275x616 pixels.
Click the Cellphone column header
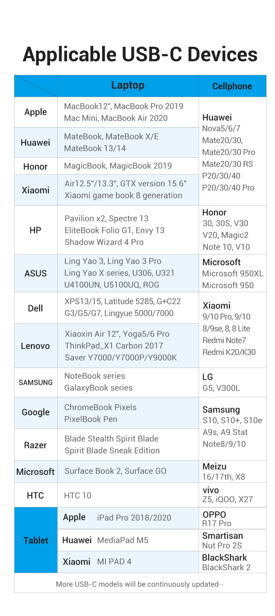(232, 86)
